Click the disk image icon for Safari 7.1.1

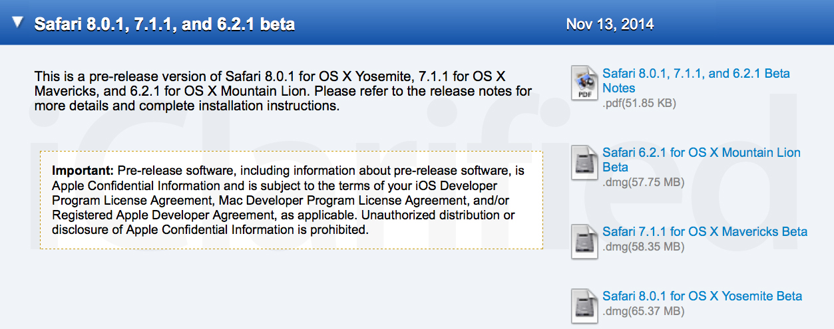click(x=584, y=241)
